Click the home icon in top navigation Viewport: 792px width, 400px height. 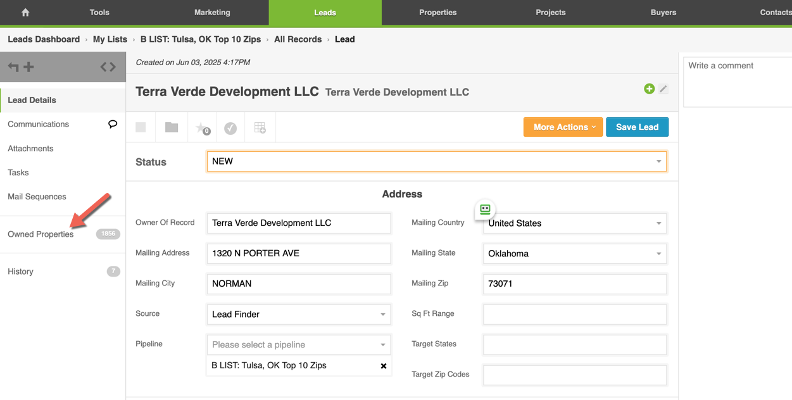click(25, 13)
